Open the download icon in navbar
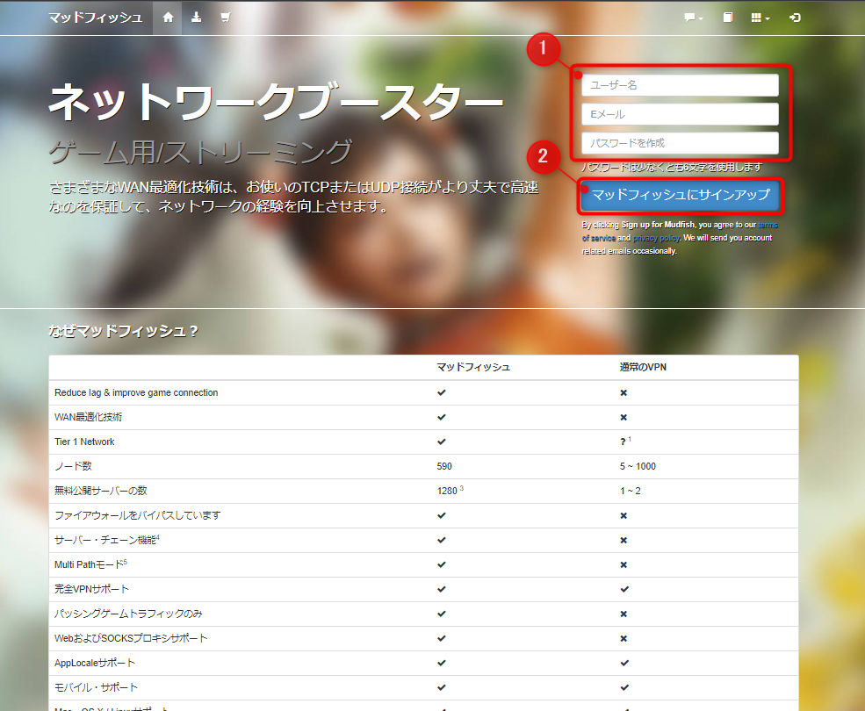 (197, 18)
